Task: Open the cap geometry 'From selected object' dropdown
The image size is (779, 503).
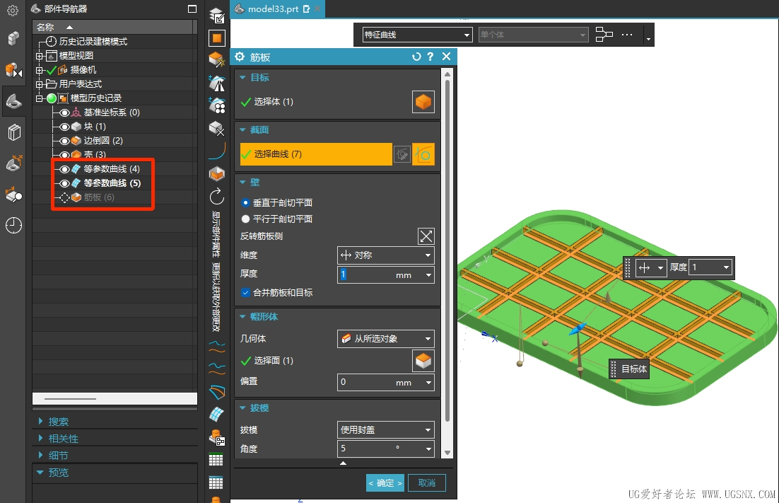Action: 385,339
